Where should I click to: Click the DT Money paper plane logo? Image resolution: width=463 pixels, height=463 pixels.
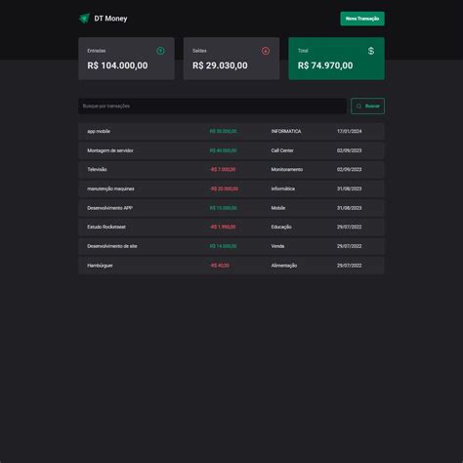pyautogui.click(x=84, y=19)
